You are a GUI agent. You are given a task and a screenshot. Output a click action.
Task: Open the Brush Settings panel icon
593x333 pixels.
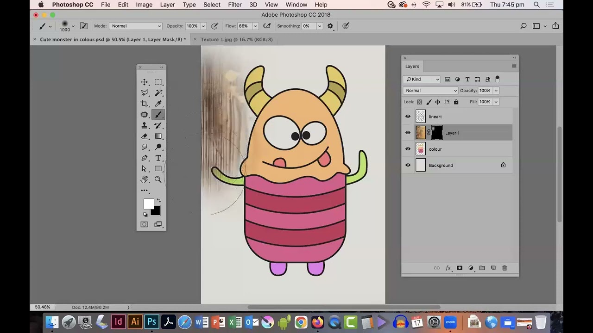pyautogui.click(x=84, y=26)
